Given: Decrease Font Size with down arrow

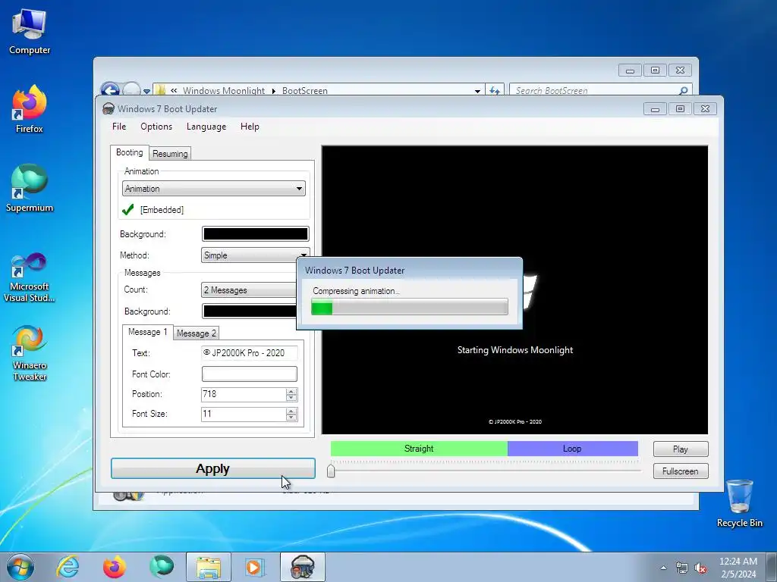Looking at the screenshot, I should pyautogui.click(x=291, y=418).
